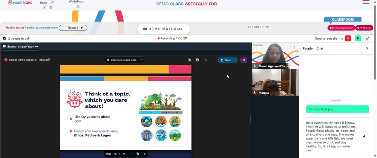Image resolution: width=377 pixels, height=158 pixels.
Task: Add PDF shortcut to Drive
Action: pyautogui.click(x=190, y=60)
